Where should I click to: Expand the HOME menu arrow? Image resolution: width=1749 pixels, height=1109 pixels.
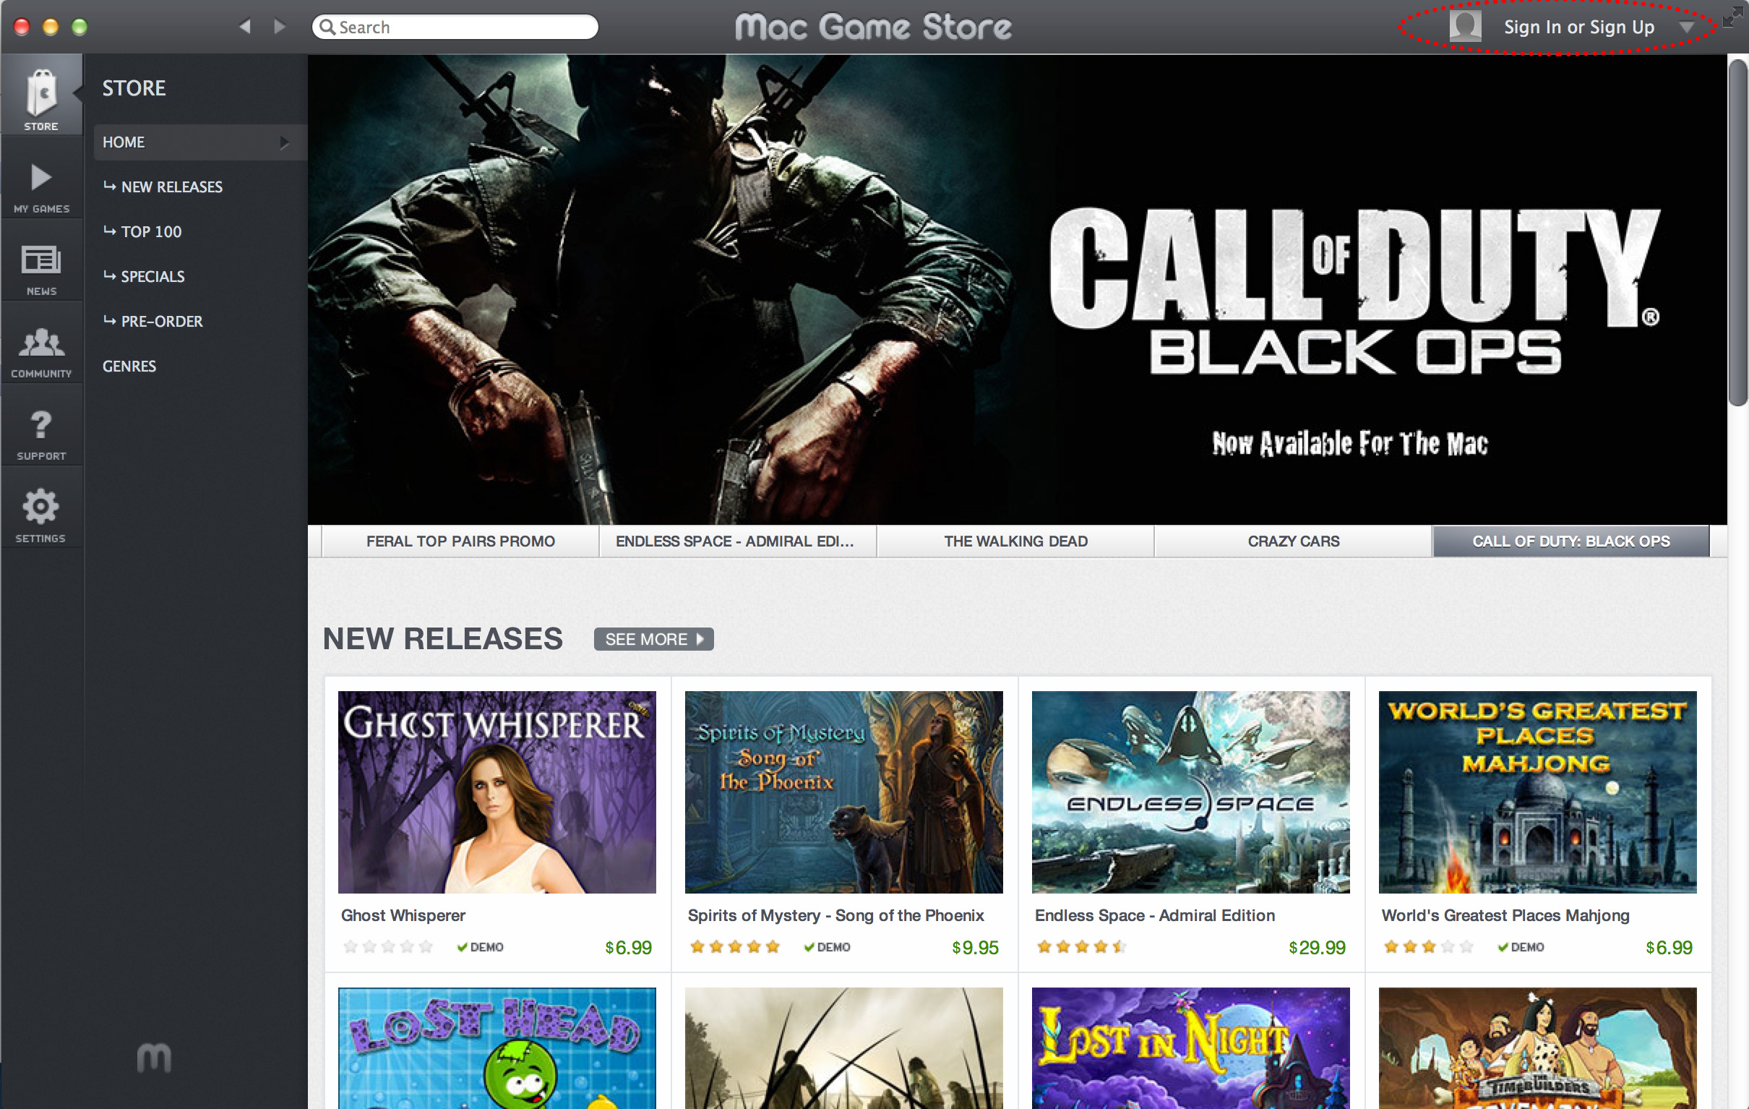click(x=285, y=142)
